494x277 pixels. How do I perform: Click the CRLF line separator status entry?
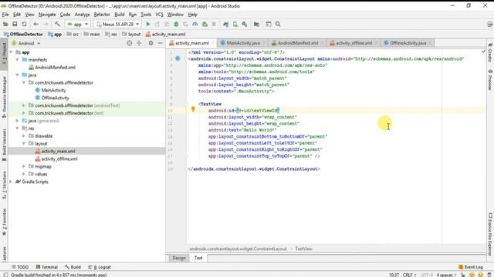(409, 275)
